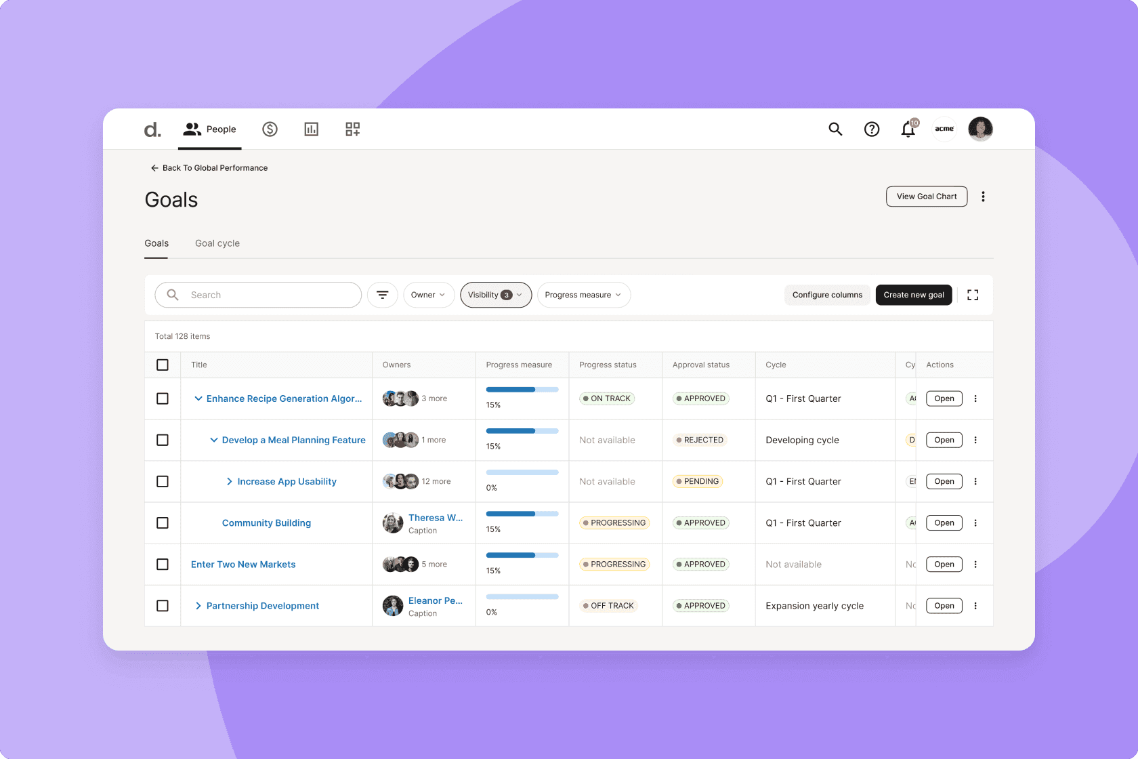Click progress bar in Enhance Recipe row
The width and height of the screenshot is (1138, 759).
(x=522, y=390)
